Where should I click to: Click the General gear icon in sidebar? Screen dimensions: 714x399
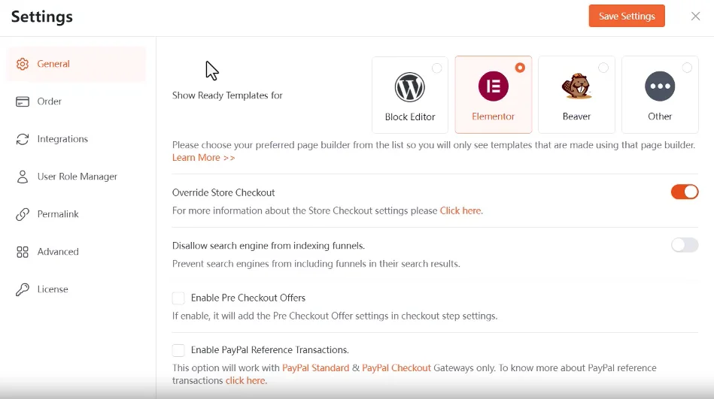click(x=23, y=64)
